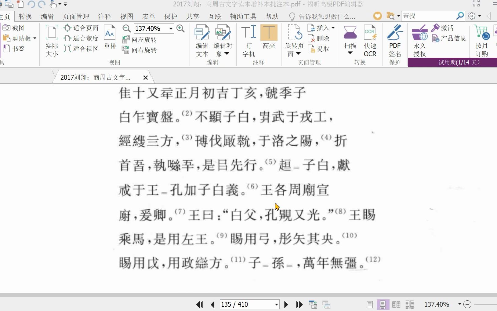
Task: Select 适合页面 fit page
Action: [81, 28]
